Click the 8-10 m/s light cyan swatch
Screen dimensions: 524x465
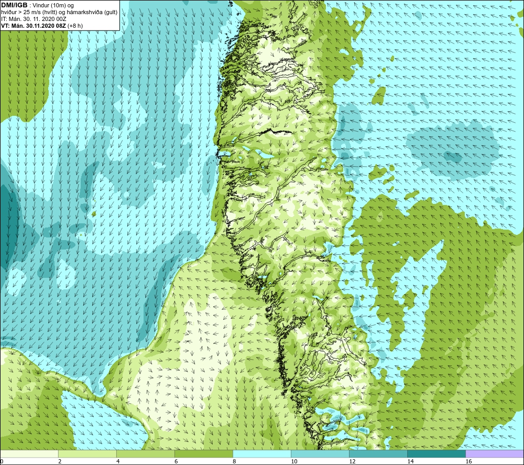(x=262, y=453)
